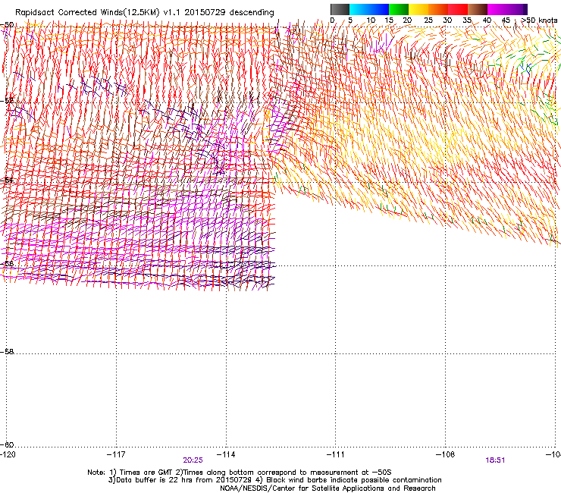Click the longitude axis label '-111'
The width and height of the screenshot is (561, 493).
coord(335,454)
